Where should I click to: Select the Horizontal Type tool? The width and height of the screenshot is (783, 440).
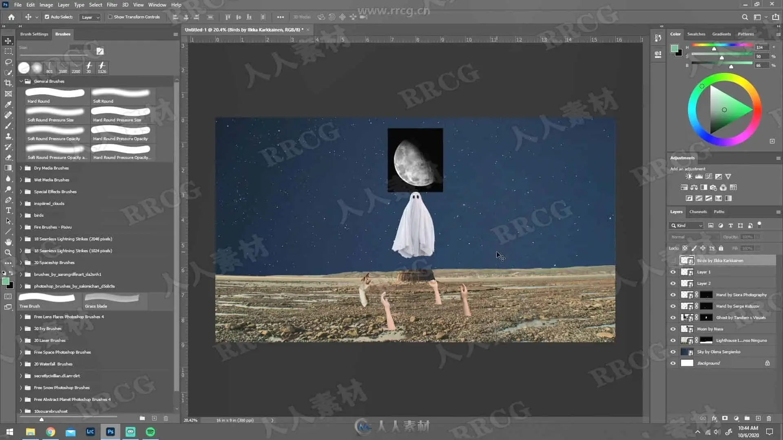click(x=8, y=210)
